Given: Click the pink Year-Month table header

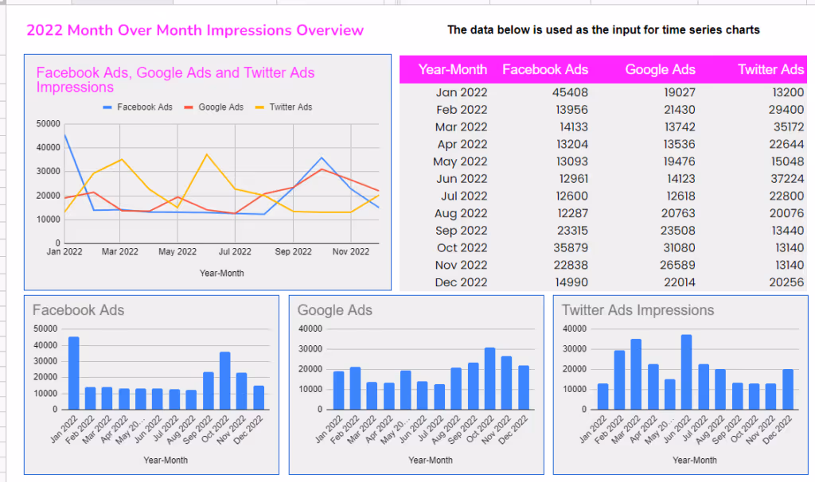Looking at the screenshot, I should click(x=453, y=69).
